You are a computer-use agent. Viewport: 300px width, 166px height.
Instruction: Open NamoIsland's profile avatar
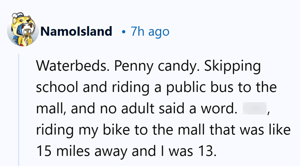coord(22,30)
